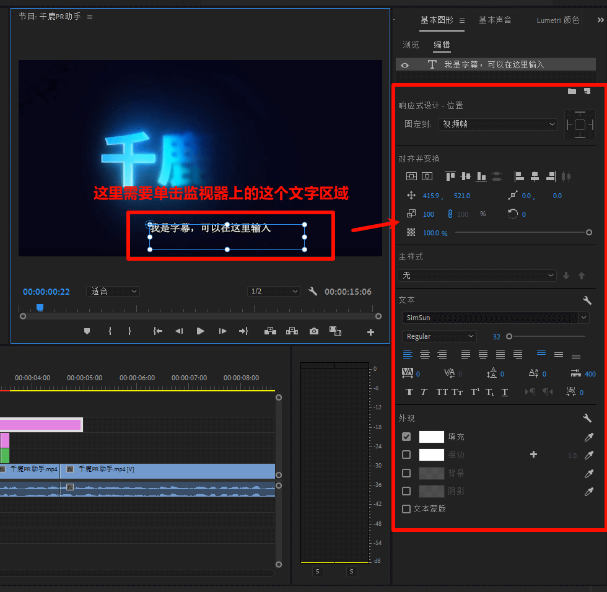The width and height of the screenshot is (607, 592).
Task: Select the vertical center align icon
Action: tap(465, 176)
